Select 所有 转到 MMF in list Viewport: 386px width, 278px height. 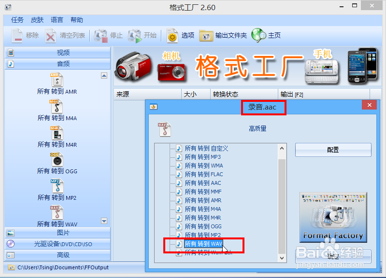point(203,192)
